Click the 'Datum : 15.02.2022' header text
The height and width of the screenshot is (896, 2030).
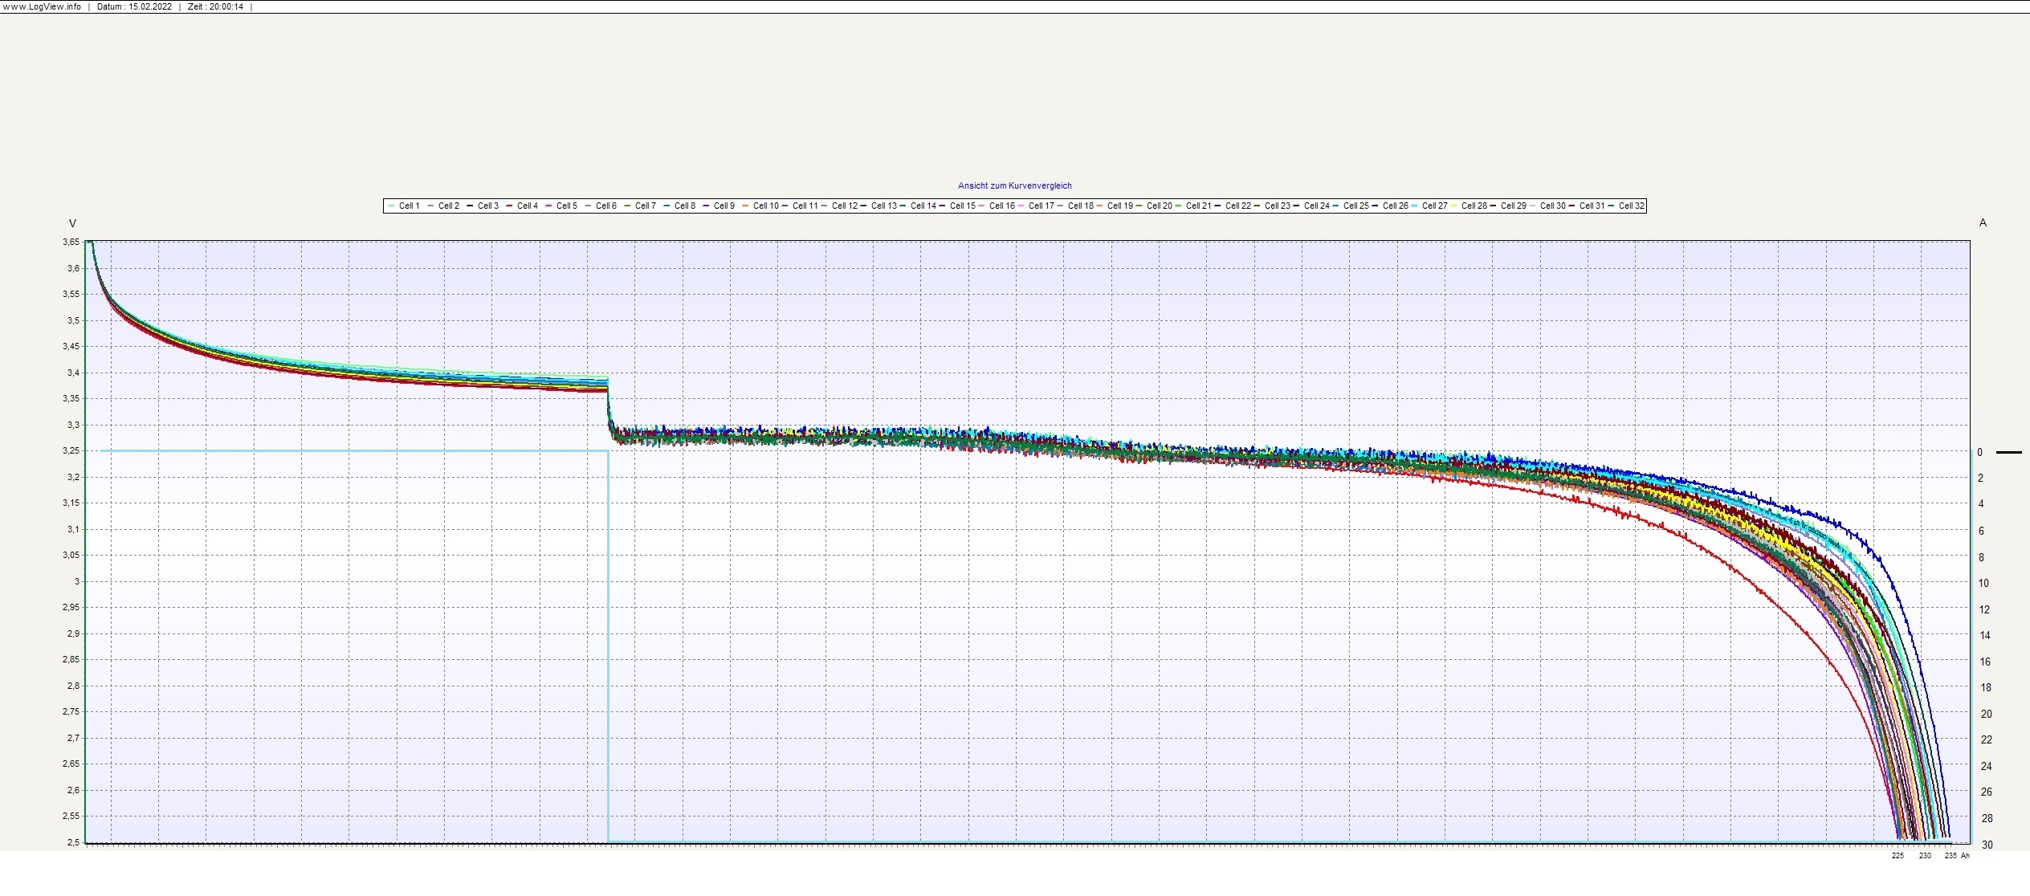pyautogui.click(x=134, y=6)
